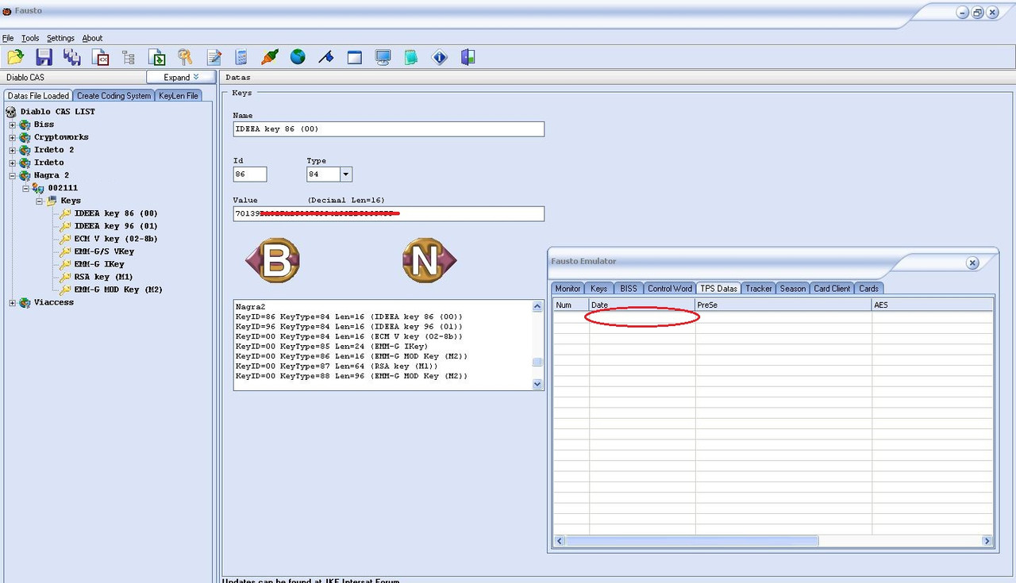
Task: Click the exit door toolbar icon
Action: (x=468, y=57)
